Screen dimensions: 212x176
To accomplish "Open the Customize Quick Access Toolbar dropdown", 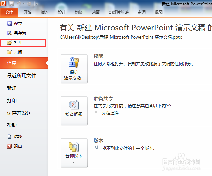I will click(37, 4).
